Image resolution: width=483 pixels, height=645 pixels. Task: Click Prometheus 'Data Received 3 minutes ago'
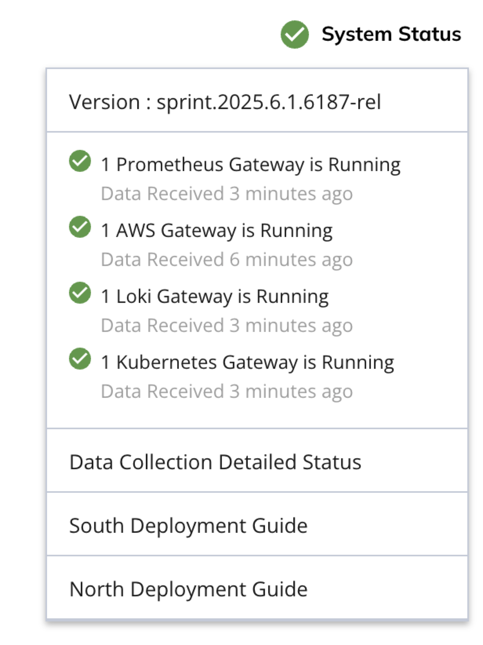[x=227, y=194]
